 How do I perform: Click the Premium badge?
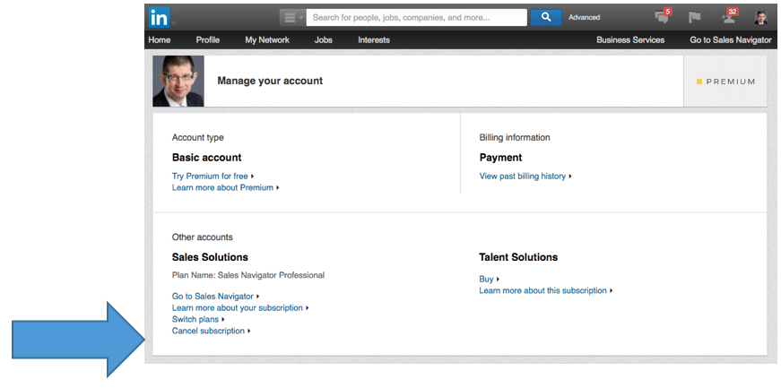point(725,82)
